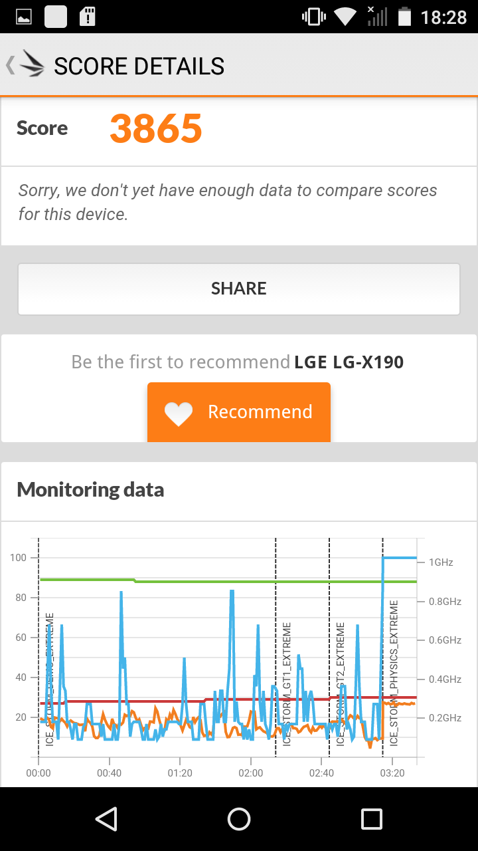
Task: Open the picture notification icon
Action: tap(25, 17)
